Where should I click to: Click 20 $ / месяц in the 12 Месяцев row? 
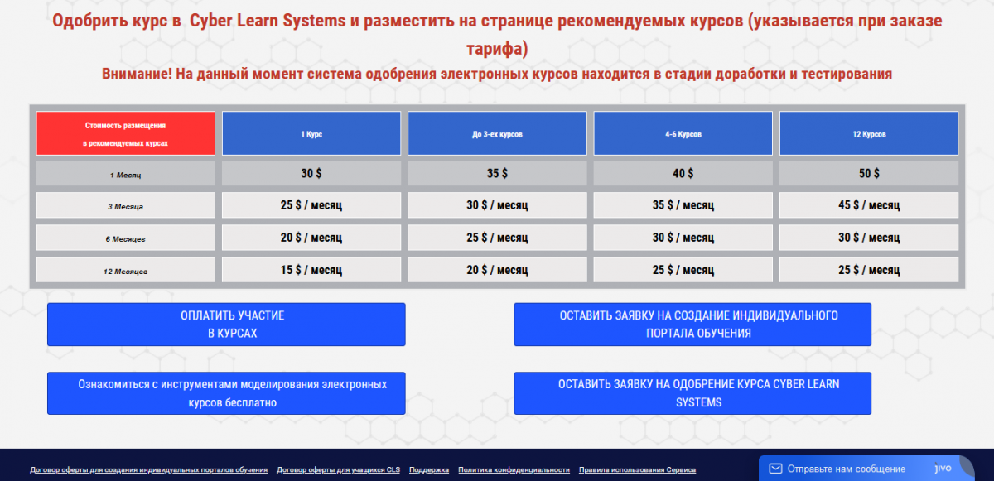click(x=497, y=271)
